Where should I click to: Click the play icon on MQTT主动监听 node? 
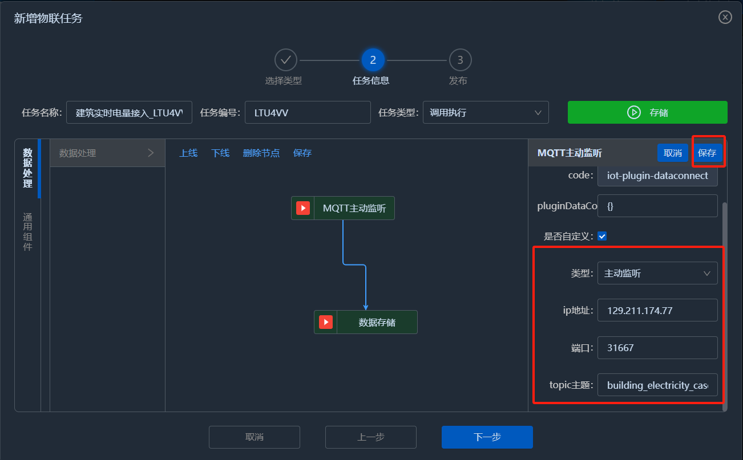[303, 209]
